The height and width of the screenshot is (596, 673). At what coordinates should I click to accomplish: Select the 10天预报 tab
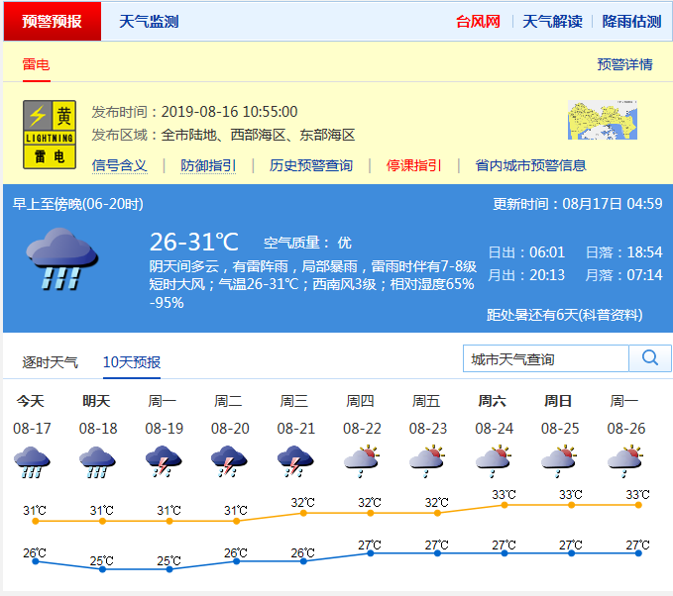tap(132, 362)
